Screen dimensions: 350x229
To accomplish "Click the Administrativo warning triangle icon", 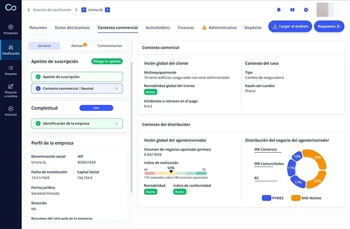I will pos(204,28).
